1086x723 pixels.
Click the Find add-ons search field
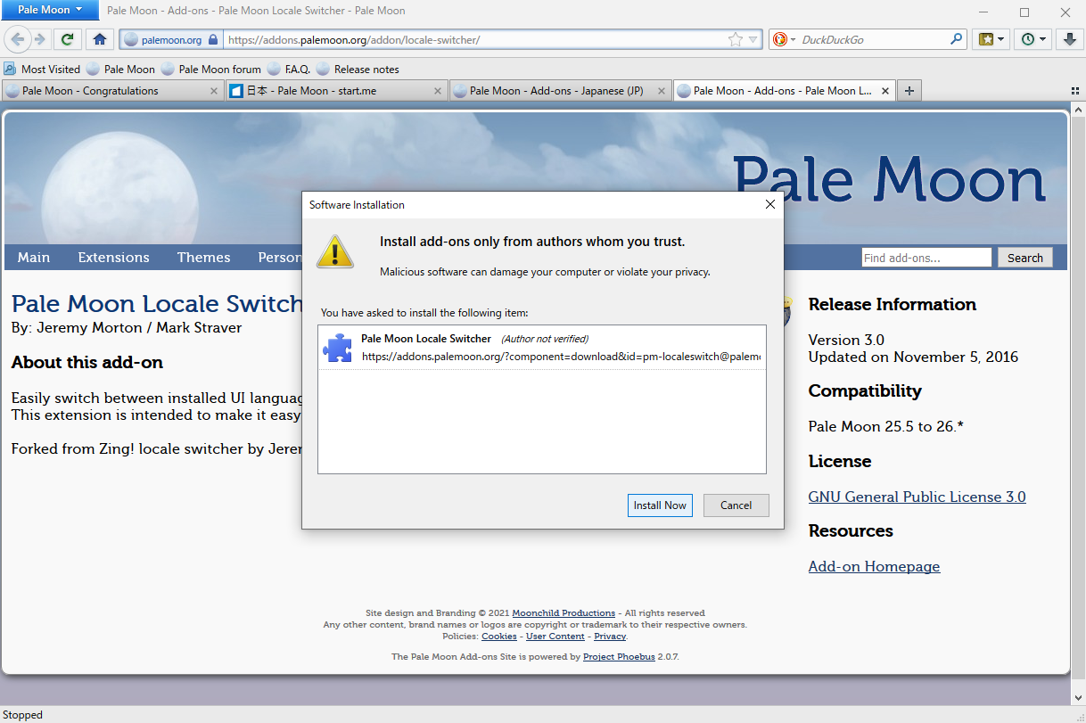[926, 257]
